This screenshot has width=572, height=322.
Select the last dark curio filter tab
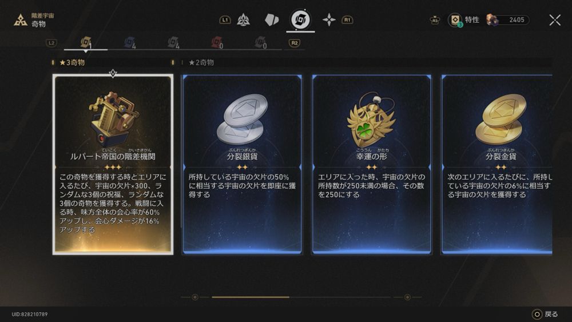[x=260, y=43]
